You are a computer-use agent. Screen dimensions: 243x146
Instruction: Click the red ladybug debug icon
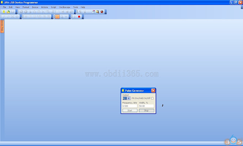pyautogui.click(x=102, y=12)
